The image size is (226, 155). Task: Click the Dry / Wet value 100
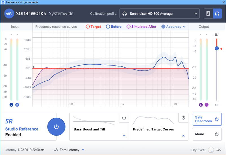click(x=219, y=150)
